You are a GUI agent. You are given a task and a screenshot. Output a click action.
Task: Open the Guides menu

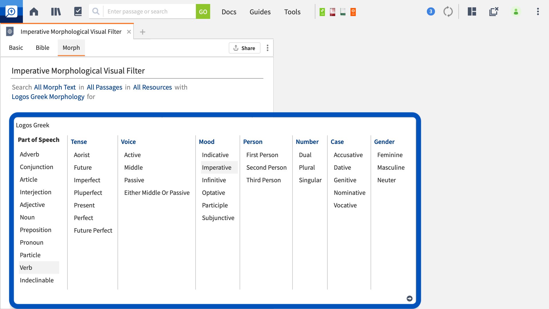point(260,12)
